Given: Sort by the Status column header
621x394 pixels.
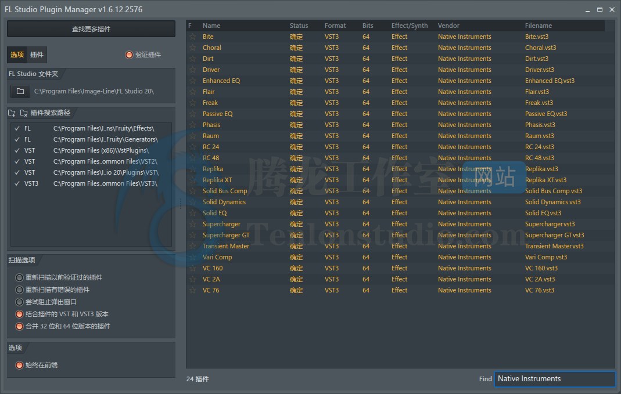Looking at the screenshot, I should 299,26.
